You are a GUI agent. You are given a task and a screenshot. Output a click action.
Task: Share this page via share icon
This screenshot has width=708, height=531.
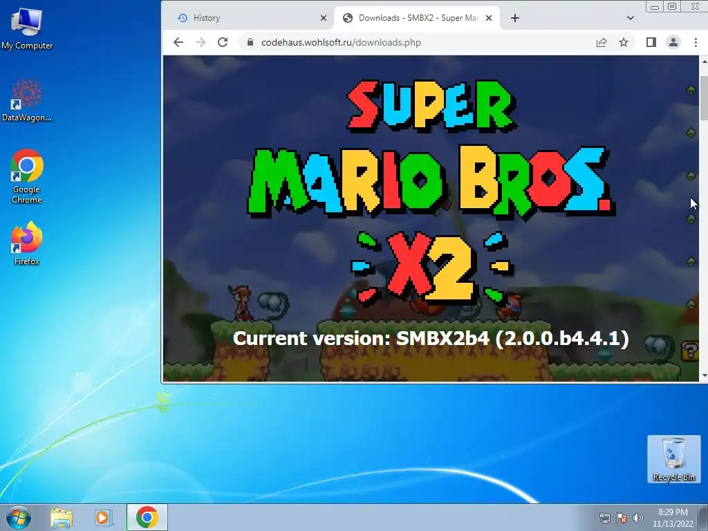(x=601, y=42)
